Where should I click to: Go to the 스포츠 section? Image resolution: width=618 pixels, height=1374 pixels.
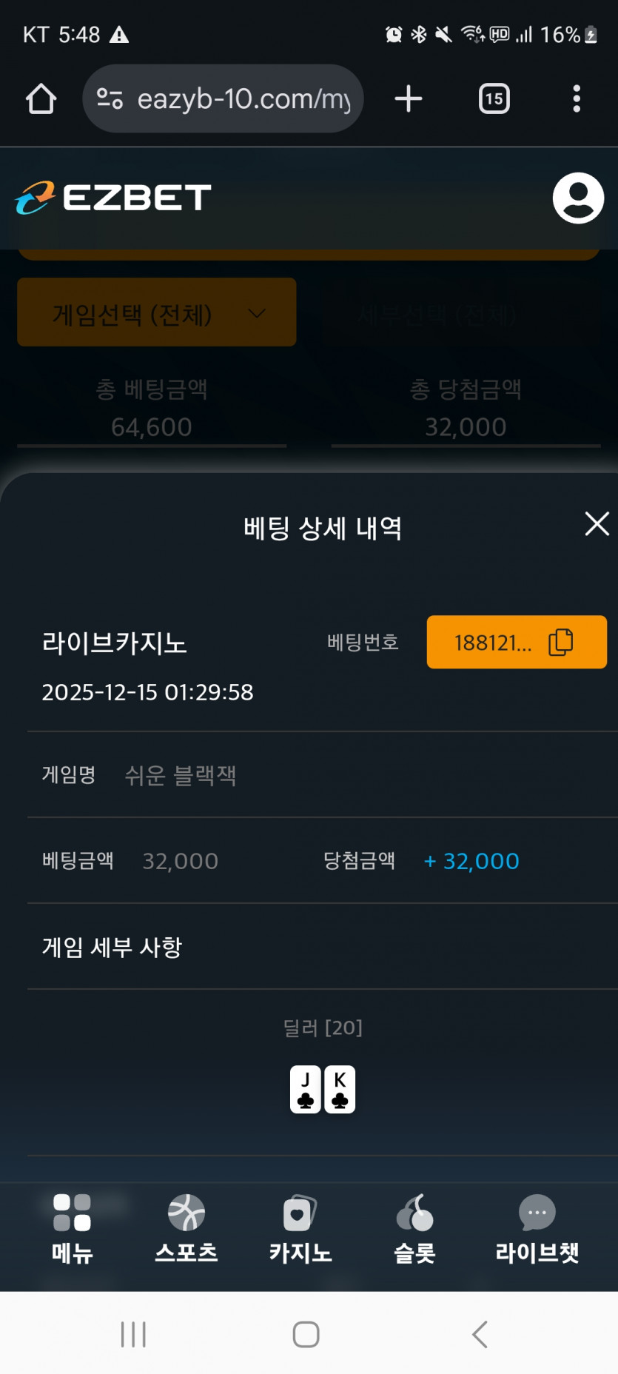(186, 1228)
